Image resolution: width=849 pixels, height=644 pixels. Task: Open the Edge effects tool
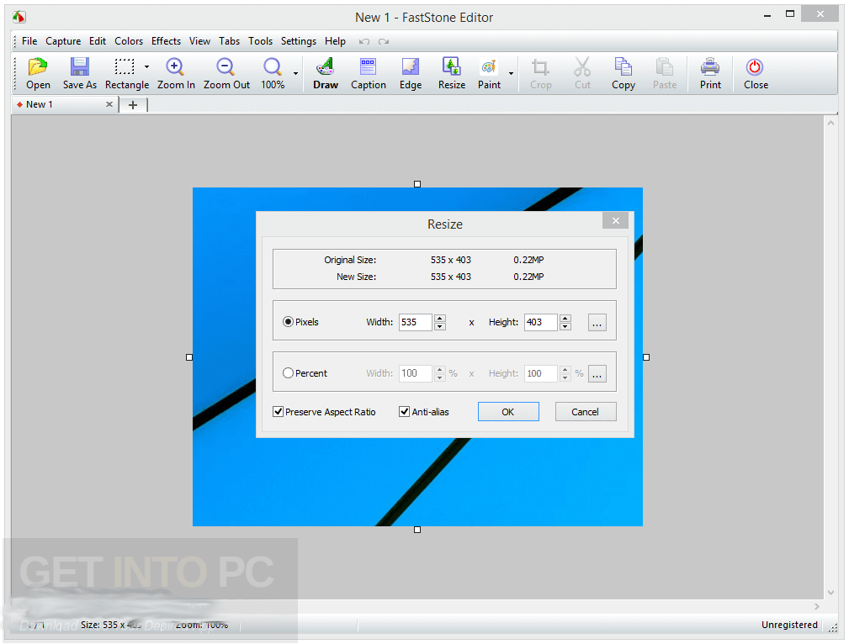[x=411, y=68]
